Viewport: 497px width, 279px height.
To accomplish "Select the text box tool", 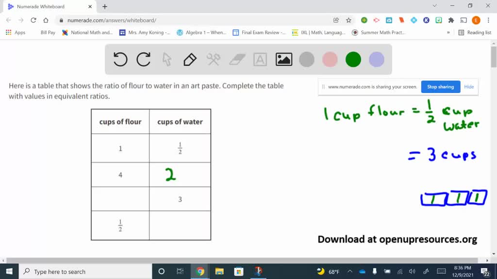I will click(260, 60).
